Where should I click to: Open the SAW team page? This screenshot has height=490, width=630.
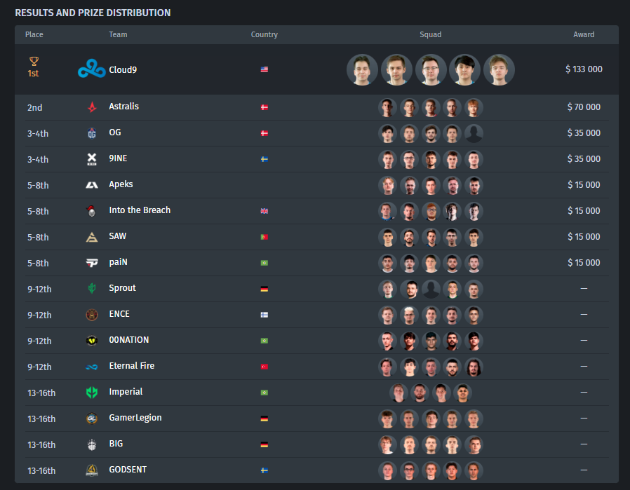point(118,236)
